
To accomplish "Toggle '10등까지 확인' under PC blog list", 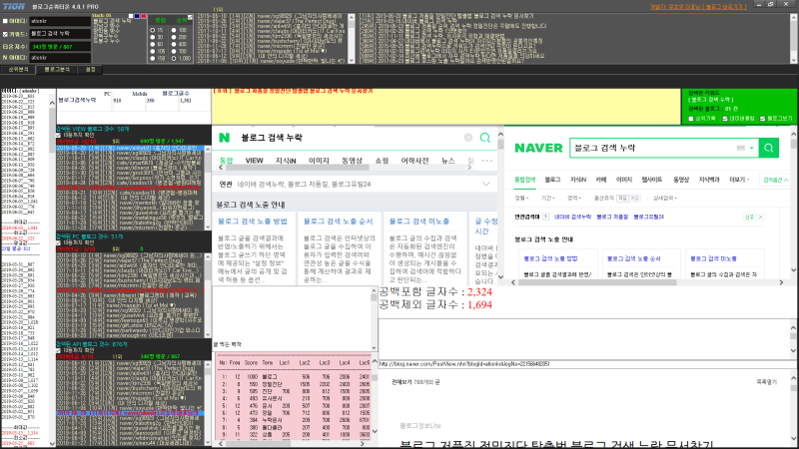I will pyautogui.click(x=59, y=242).
